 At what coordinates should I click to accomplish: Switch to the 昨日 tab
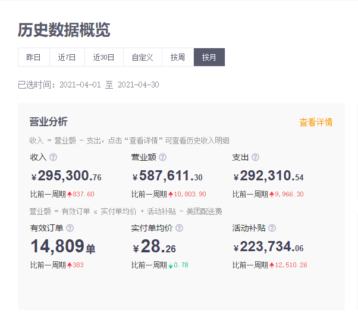coord(34,57)
